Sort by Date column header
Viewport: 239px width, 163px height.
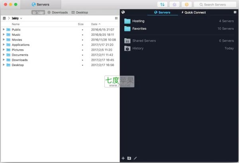click(96, 24)
